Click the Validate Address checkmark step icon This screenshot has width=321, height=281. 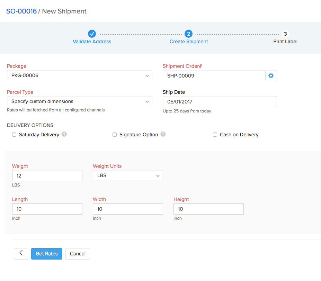click(x=92, y=34)
